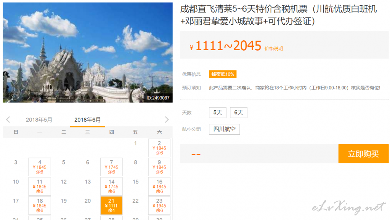Choose the 5天 duration option
390x220 pixels.
pyautogui.click(x=218, y=113)
